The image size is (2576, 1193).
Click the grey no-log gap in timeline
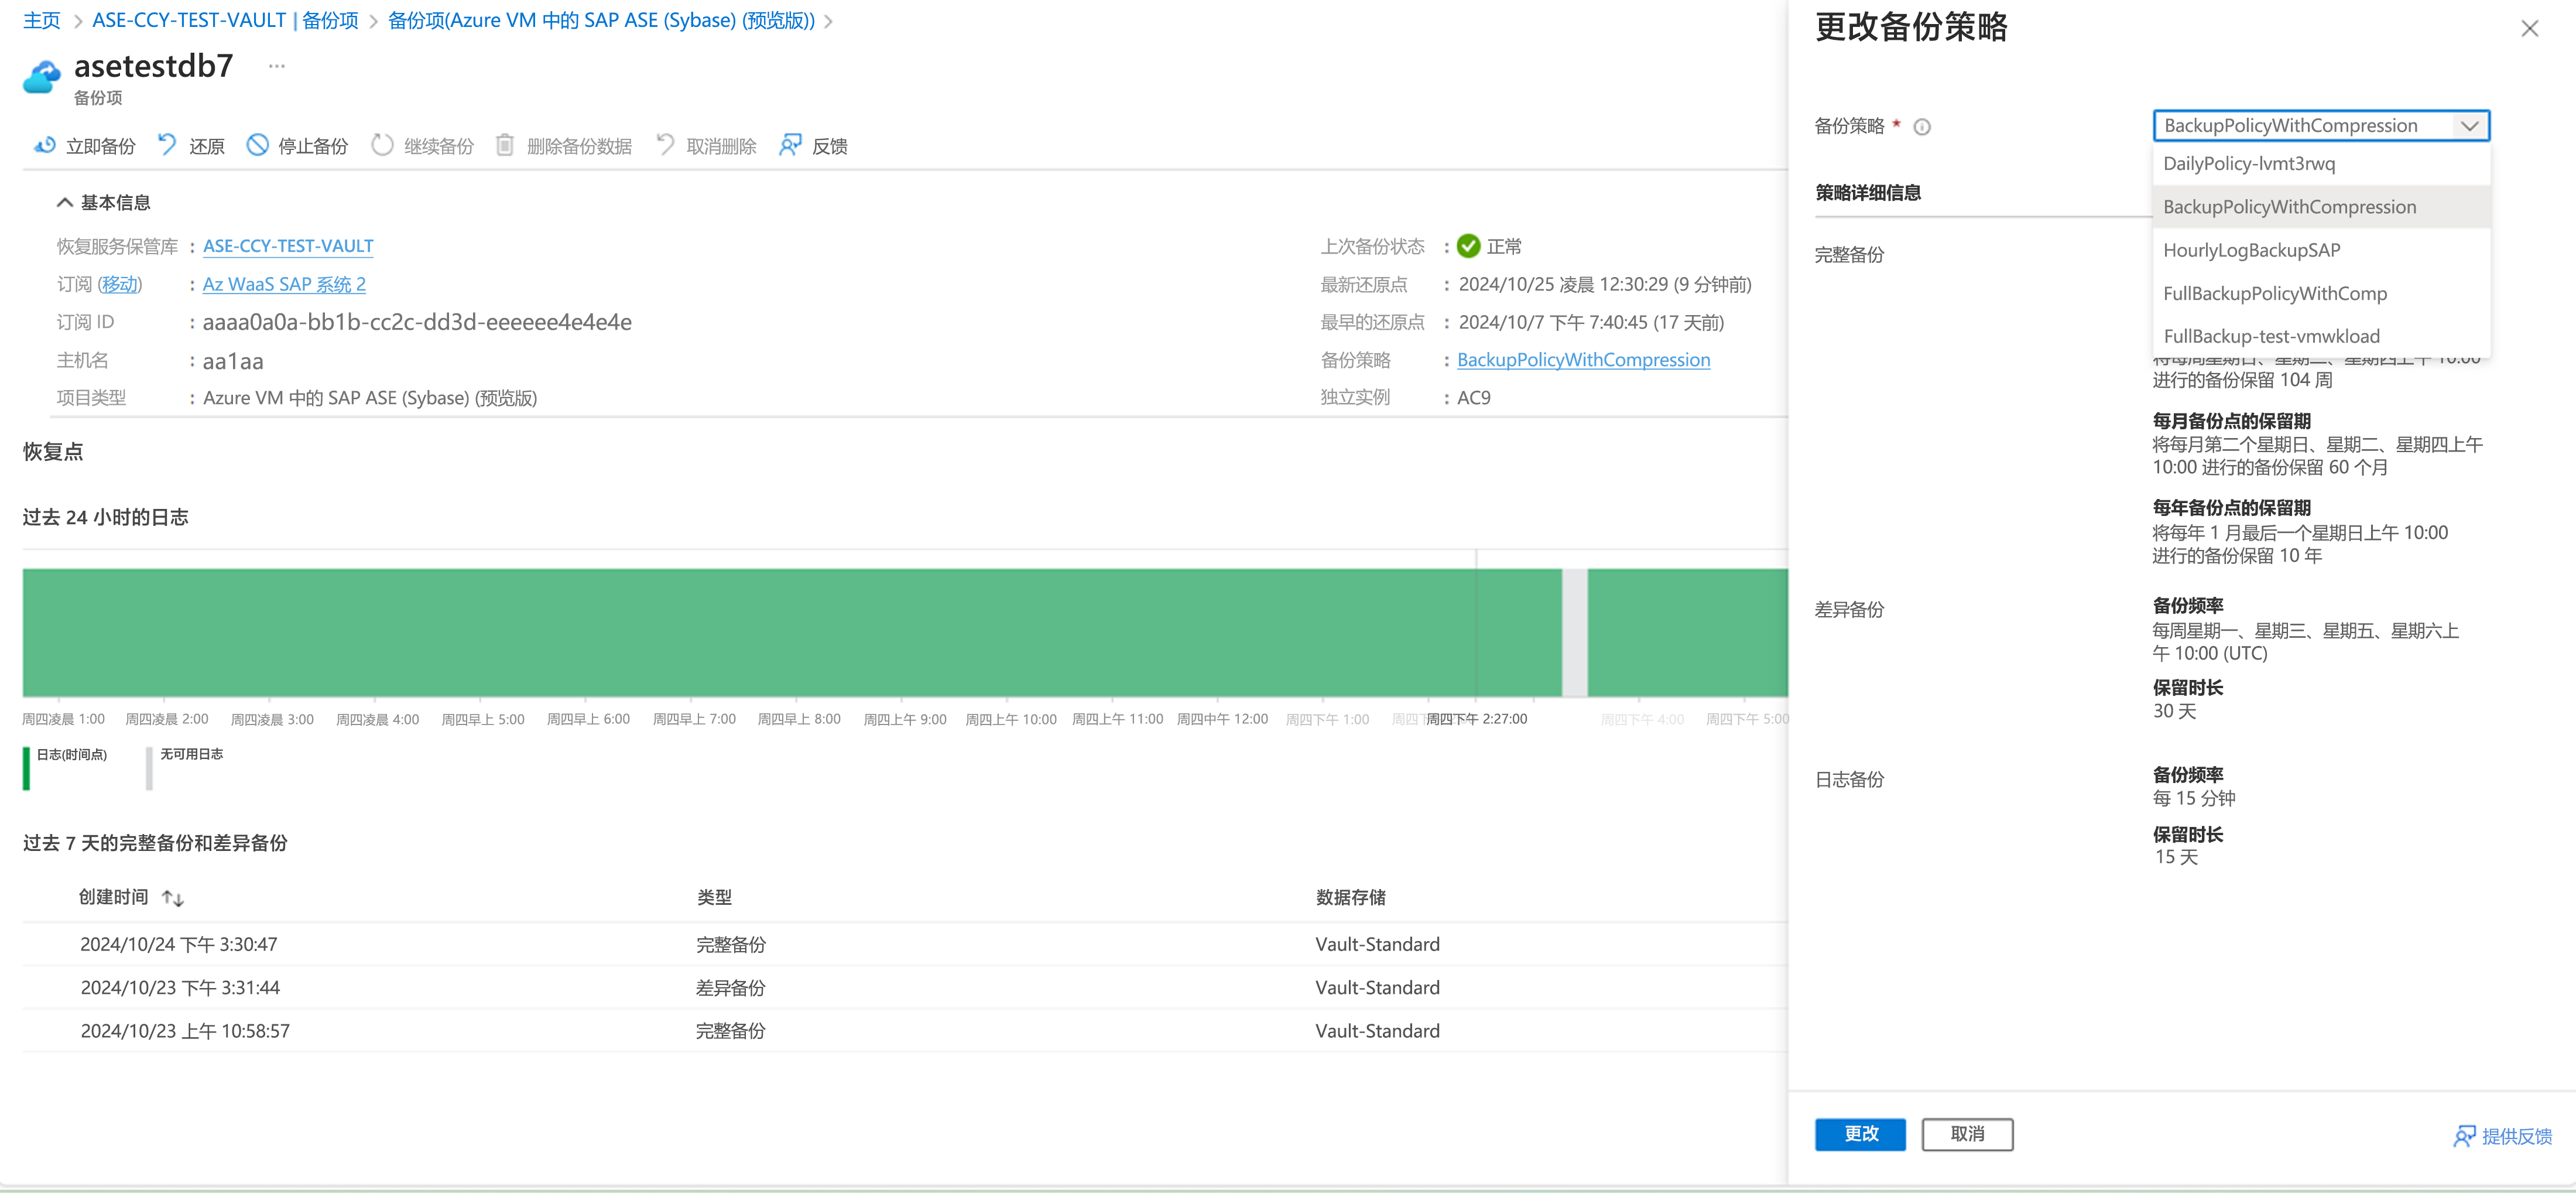click(1574, 632)
